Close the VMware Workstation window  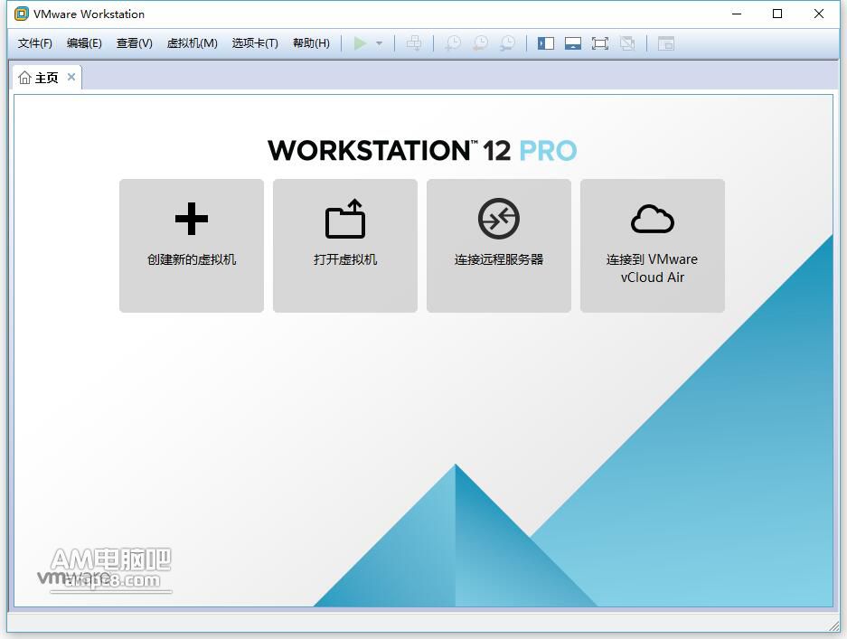click(819, 14)
